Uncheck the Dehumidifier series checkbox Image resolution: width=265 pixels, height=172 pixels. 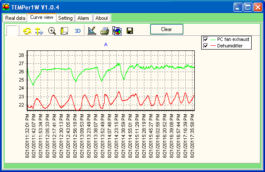click(x=206, y=46)
